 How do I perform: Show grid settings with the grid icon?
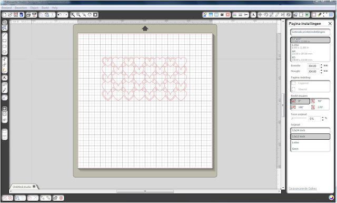pos(331,15)
